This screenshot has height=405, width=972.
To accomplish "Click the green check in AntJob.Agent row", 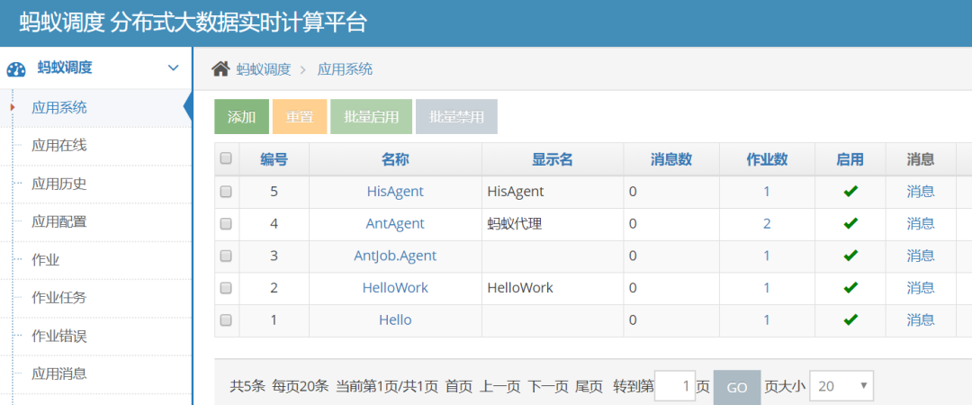I will 850,256.
